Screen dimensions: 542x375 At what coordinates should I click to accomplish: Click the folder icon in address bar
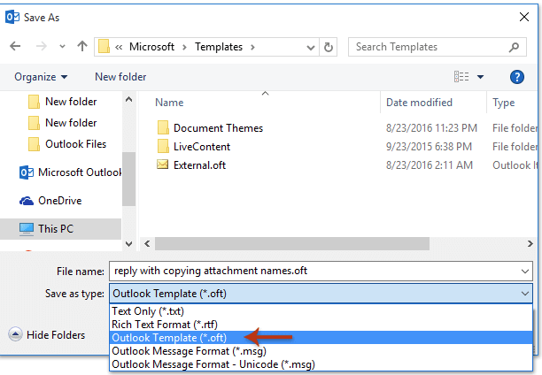point(104,47)
